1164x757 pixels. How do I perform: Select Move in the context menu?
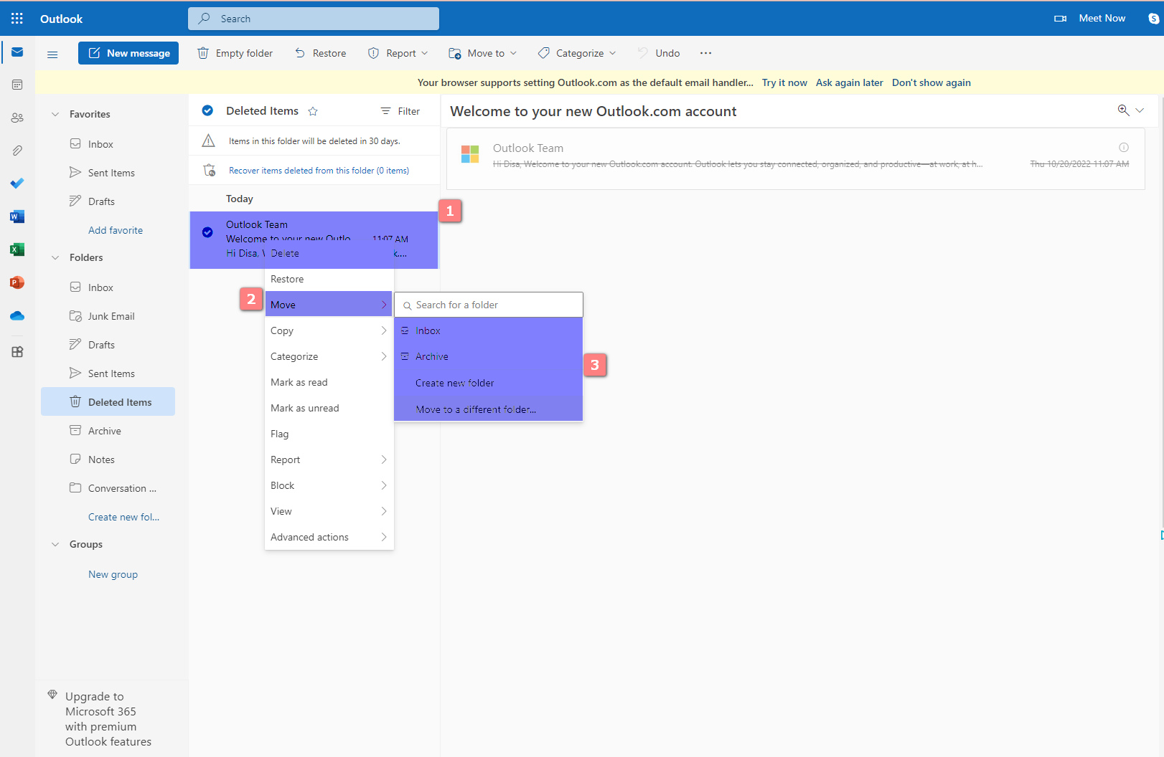click(x=329, y=304)
